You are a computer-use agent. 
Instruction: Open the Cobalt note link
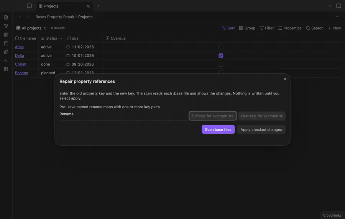(21, 64)
